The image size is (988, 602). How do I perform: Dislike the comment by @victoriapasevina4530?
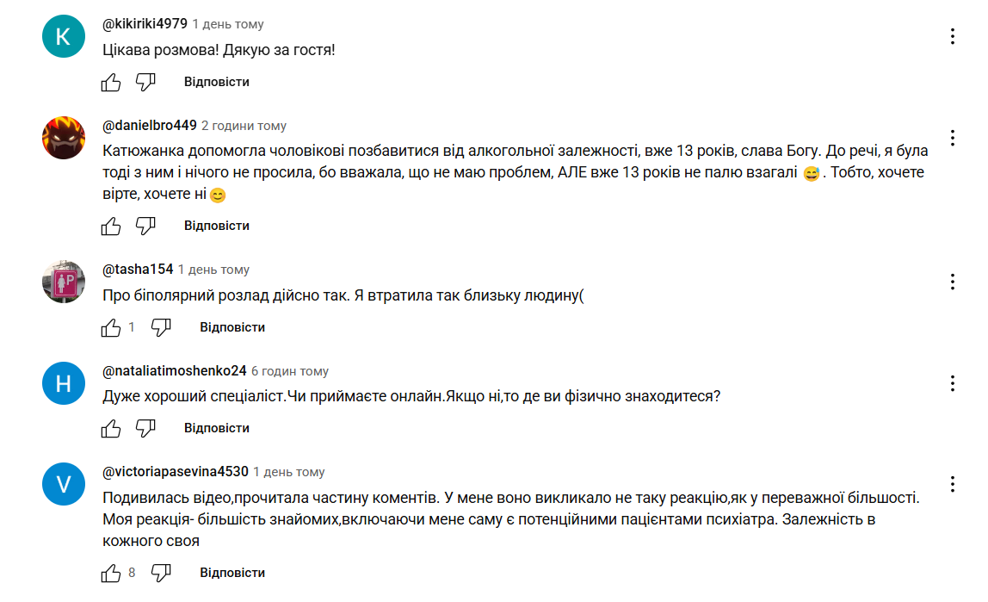(161, 573)
